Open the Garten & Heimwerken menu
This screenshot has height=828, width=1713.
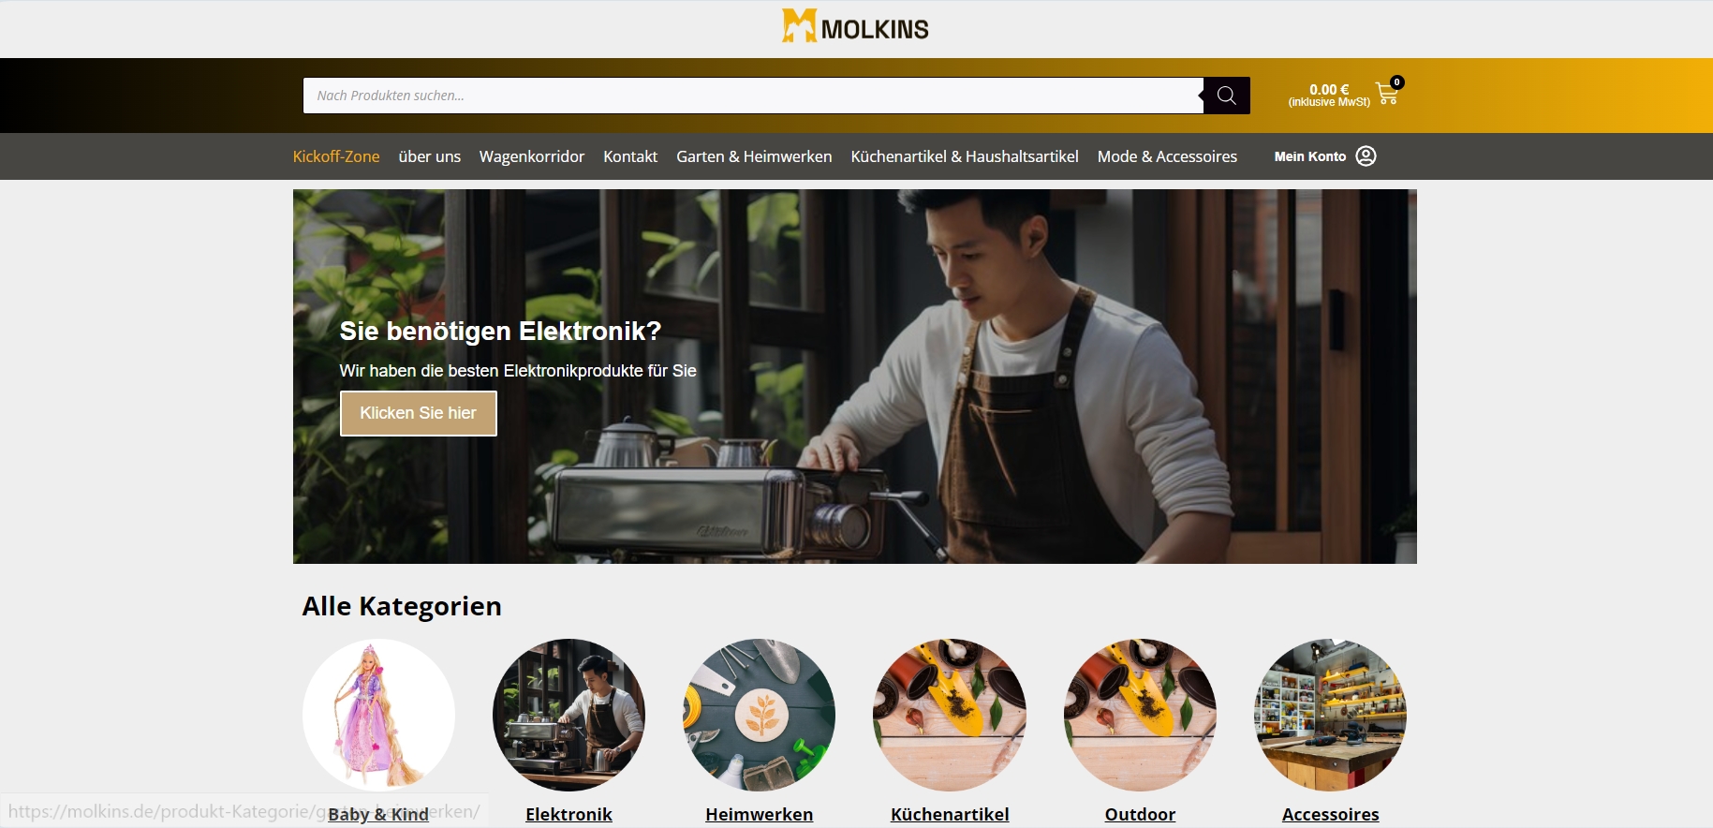tap(754, 156)
